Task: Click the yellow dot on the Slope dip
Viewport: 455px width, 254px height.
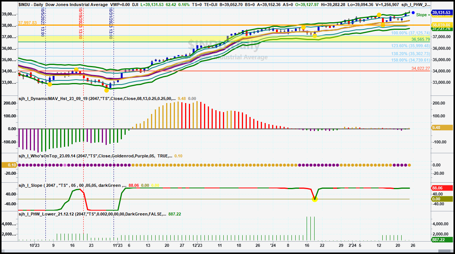Action: point(315,199)
